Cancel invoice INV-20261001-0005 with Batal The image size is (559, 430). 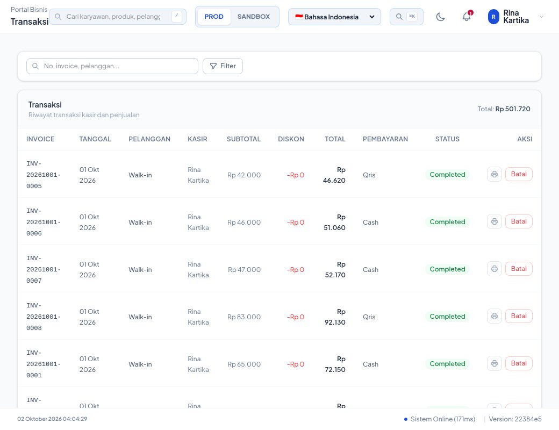(519, 174)
